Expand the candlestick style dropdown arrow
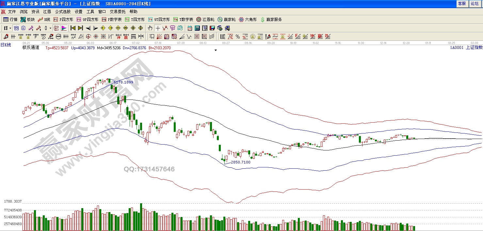This screenshot has width=483, height=231. click(x=50, y=28)
